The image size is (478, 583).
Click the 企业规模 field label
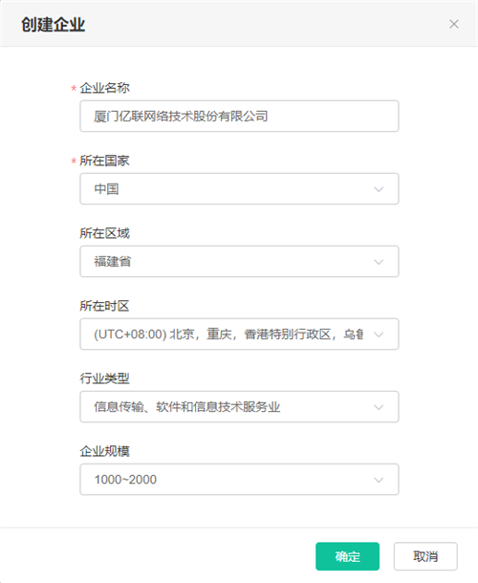(104, 451)
